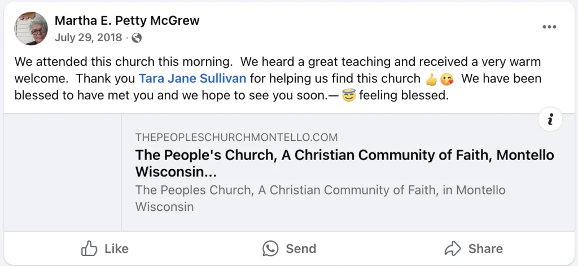Visit Martha E. Petty McGrew's profile name
The image size is (578, 266).
127,21
